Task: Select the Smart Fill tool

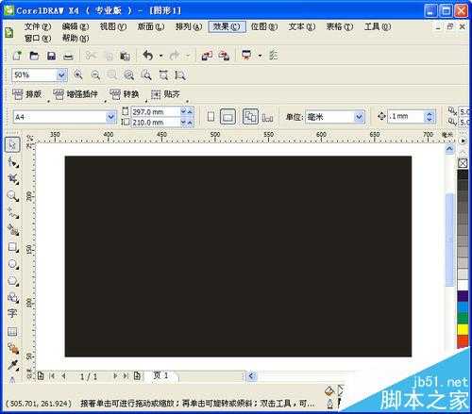Action: [x=13, y=230]
